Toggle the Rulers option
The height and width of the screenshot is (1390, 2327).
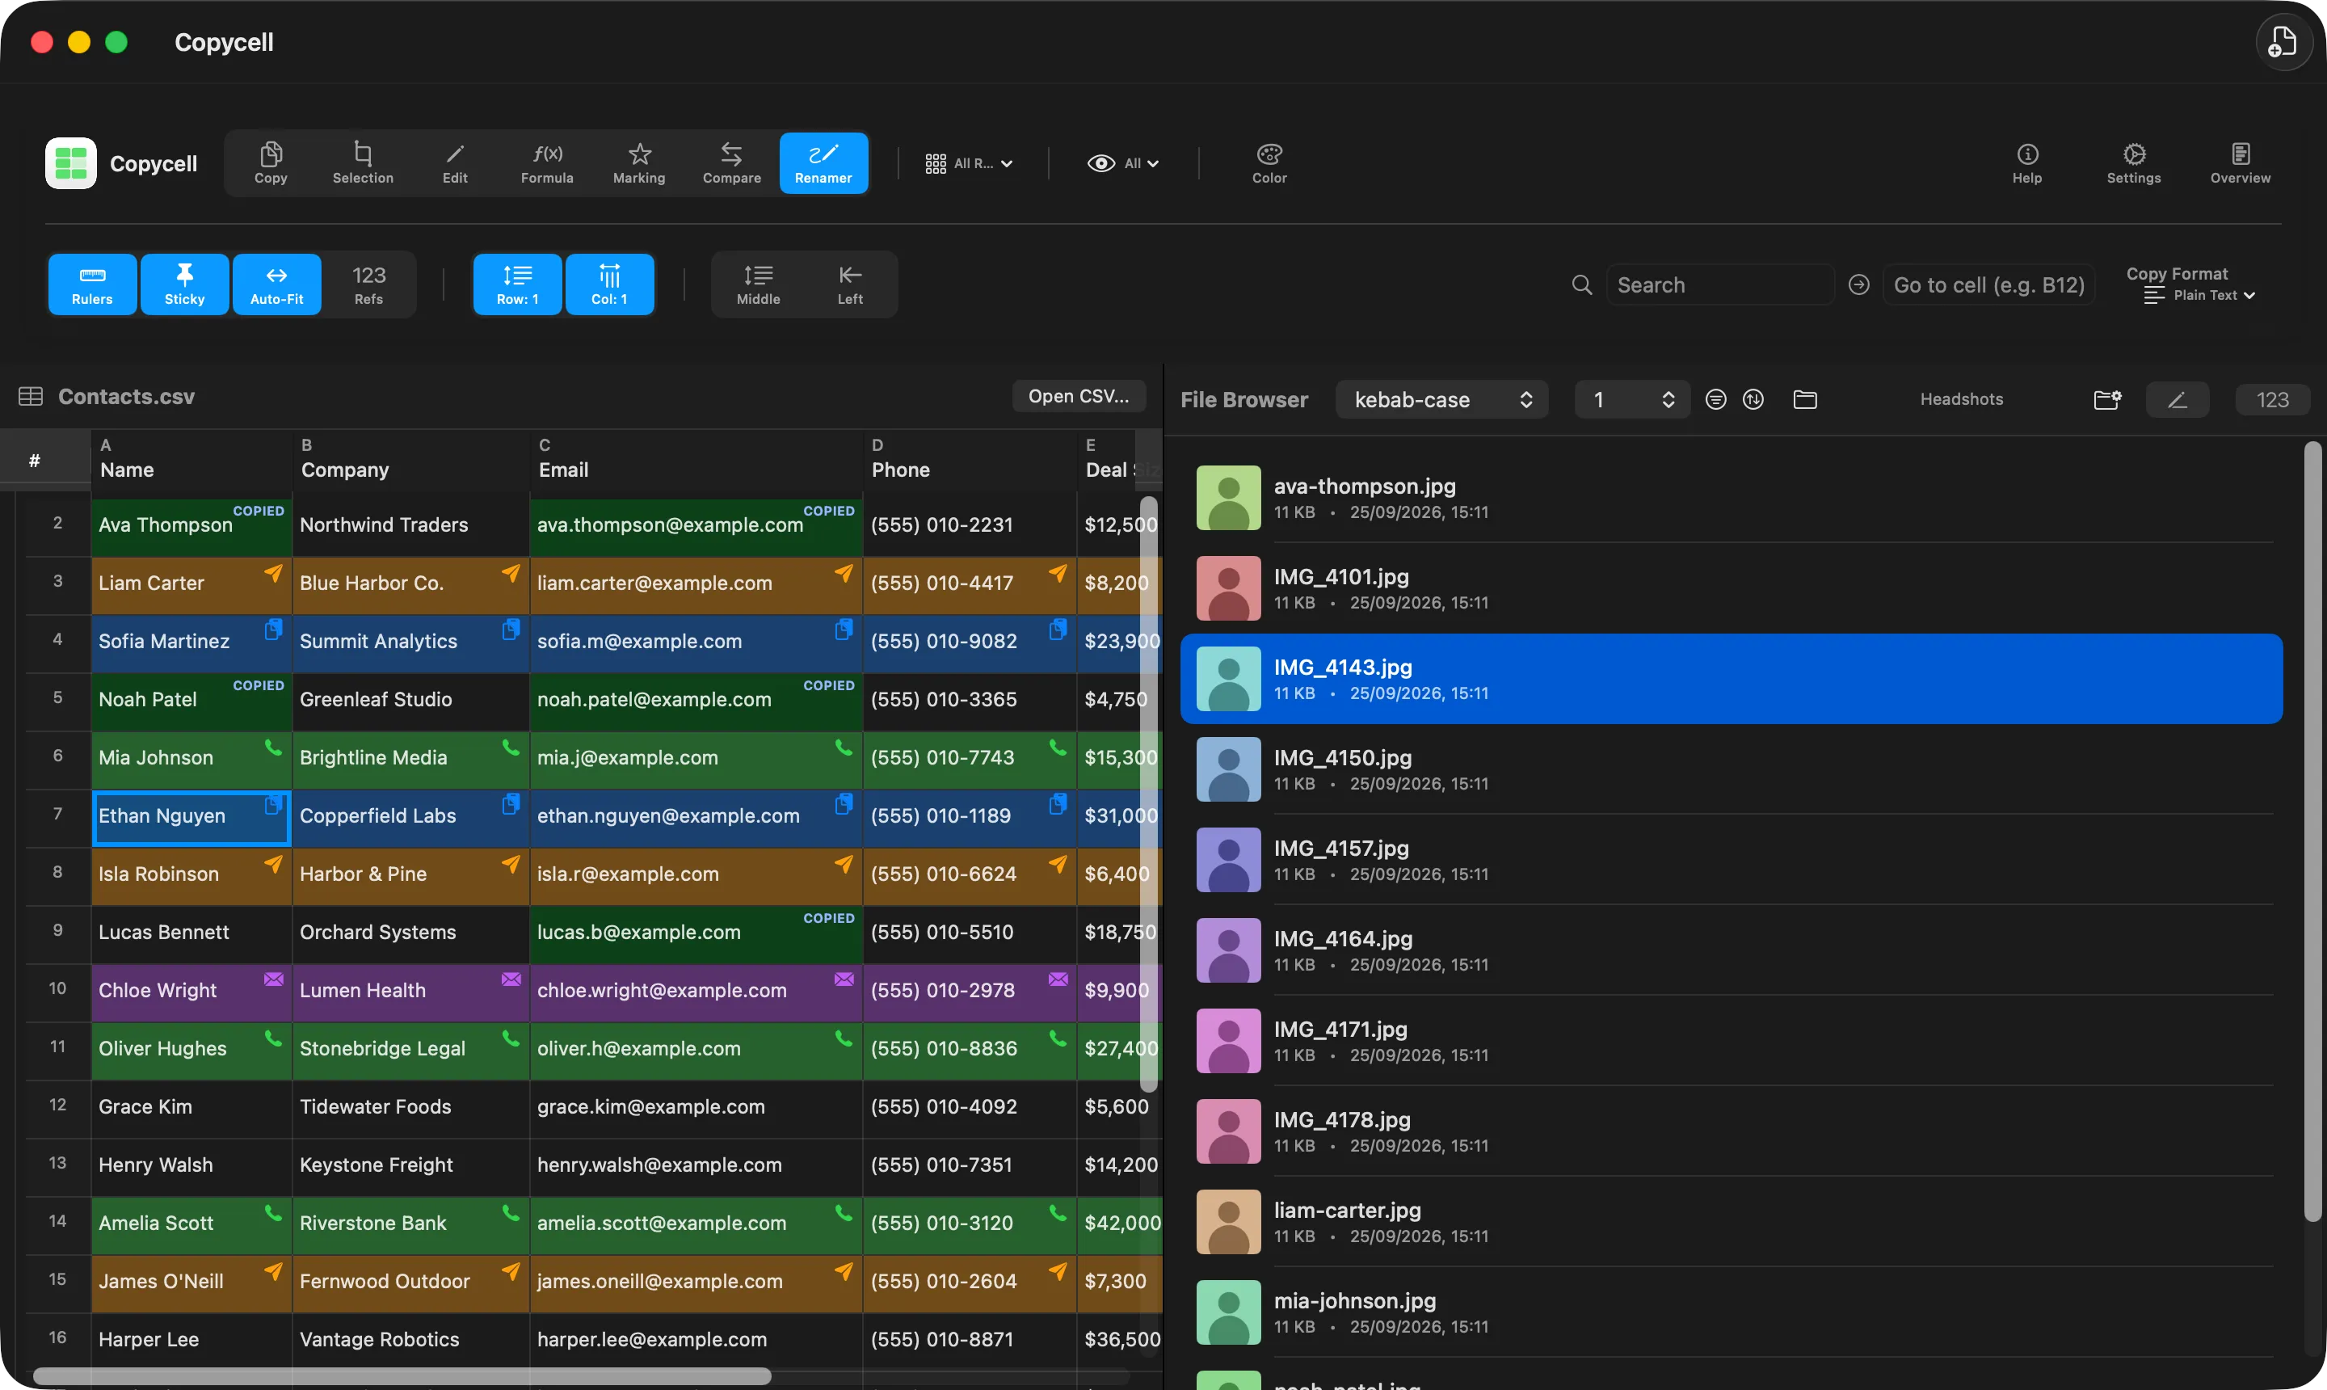(92, 284)
